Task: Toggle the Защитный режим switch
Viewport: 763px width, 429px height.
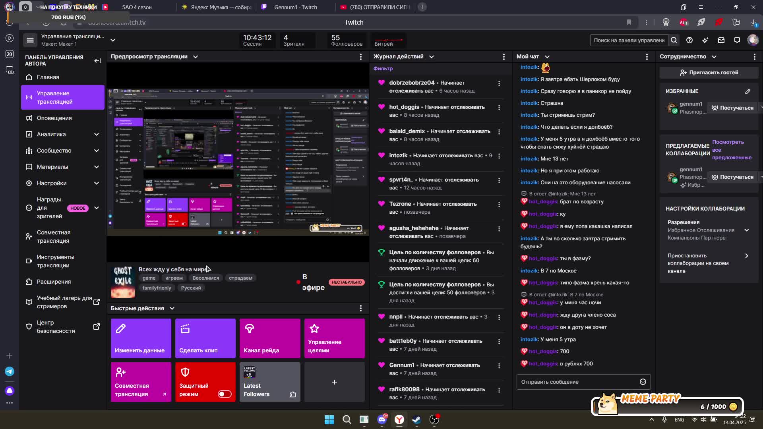Action: [x=225, y=394]
